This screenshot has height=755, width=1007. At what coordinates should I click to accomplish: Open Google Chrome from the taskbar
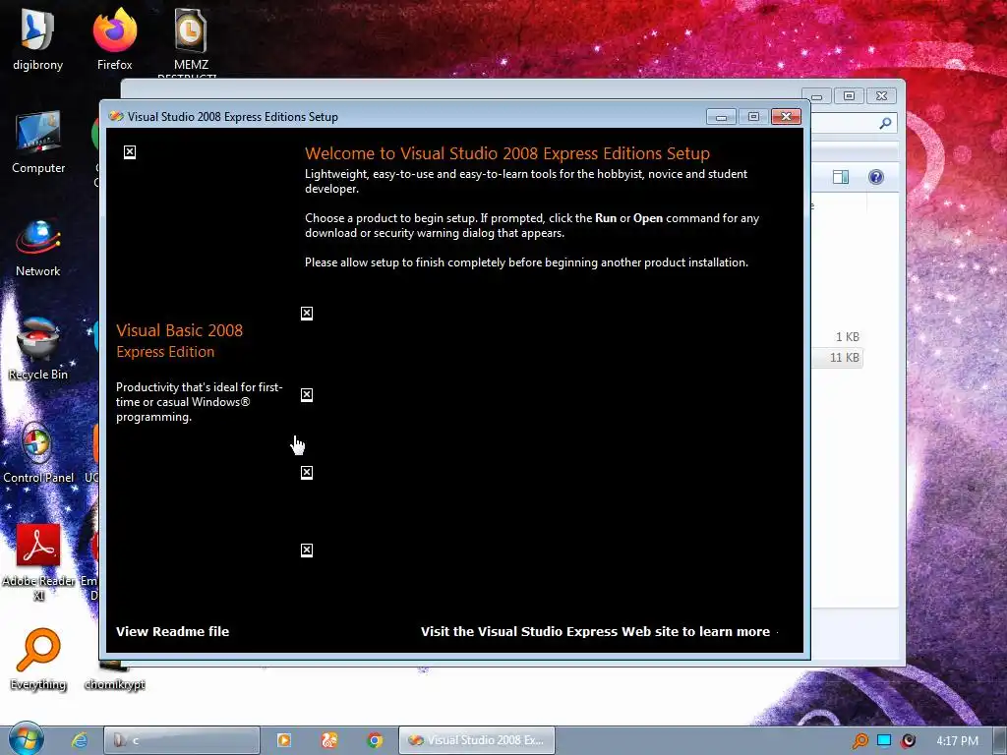pos(375,740)
